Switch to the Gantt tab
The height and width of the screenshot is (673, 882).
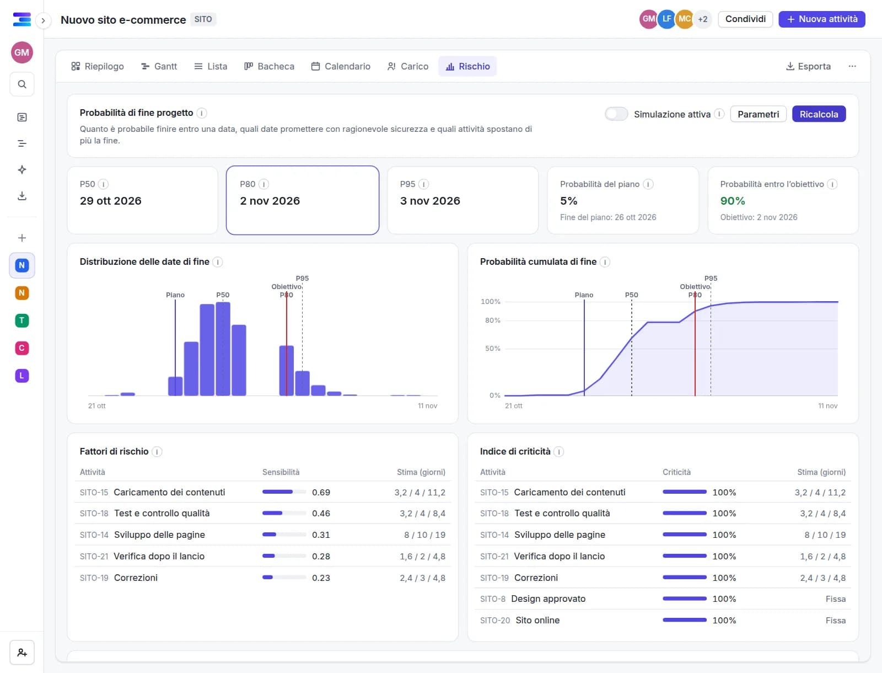tap(159, 66)
